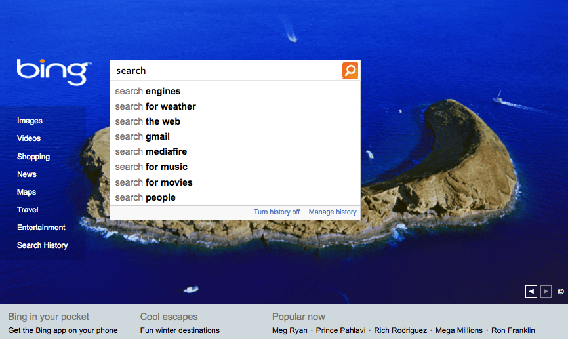
Task: Open Videos in the sidebar
Action: coord(29,138)
